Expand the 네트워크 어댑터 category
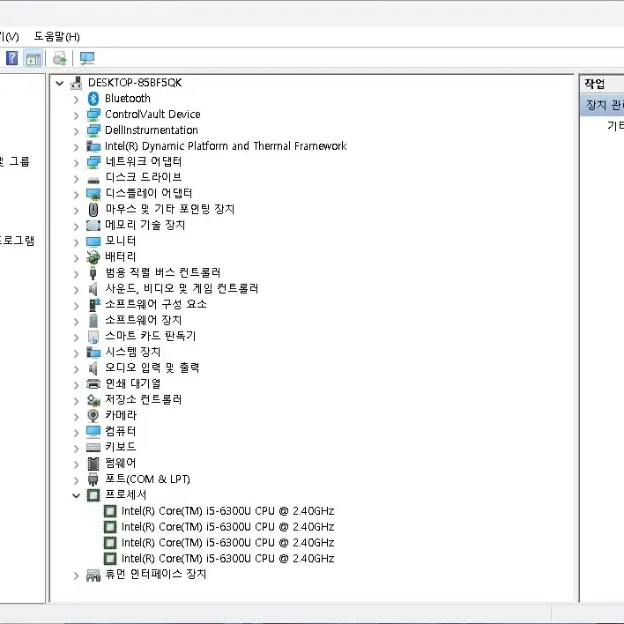 click(76, 163)
